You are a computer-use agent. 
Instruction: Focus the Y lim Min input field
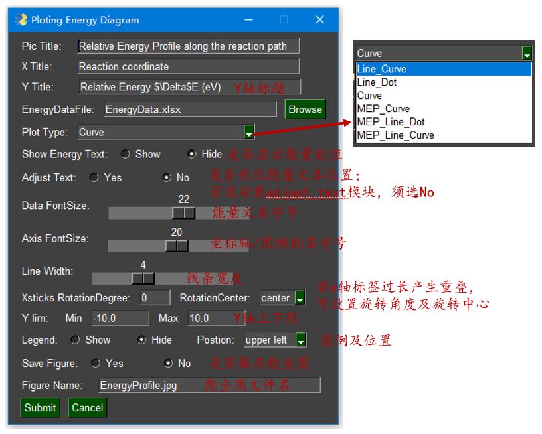coord(120,318)
